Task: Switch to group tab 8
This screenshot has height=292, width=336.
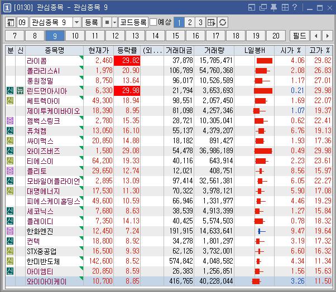Action: point(35,36)
